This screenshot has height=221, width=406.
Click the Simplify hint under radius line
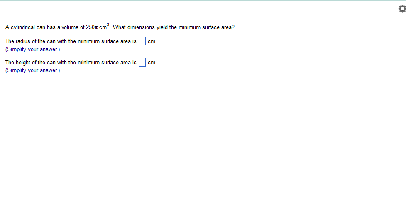pyautogui.click(x=32, y=49)
